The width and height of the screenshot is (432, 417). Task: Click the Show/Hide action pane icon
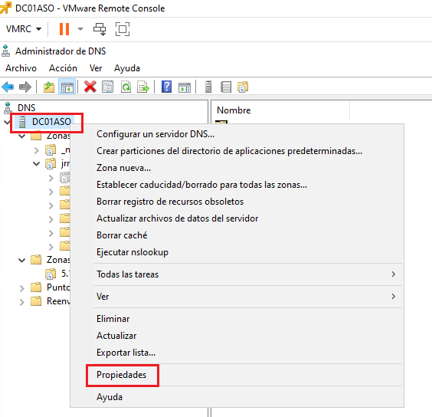[185, 87]
